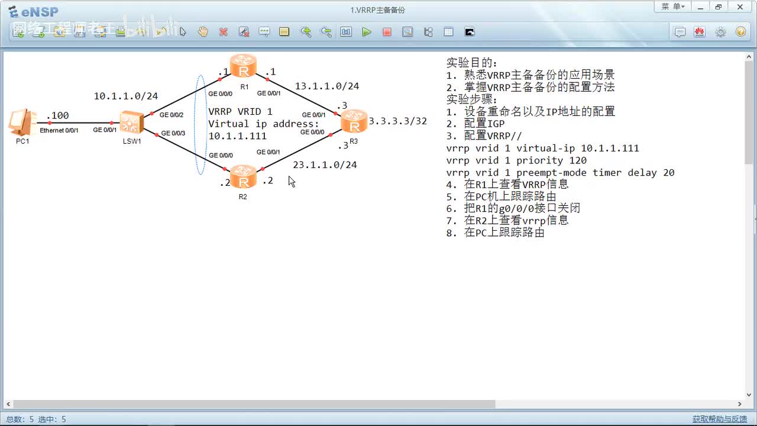This screenshot has width=757, height=426.
Task: Open all CLI windows via the terminal icon
Action: pos(470,32)
